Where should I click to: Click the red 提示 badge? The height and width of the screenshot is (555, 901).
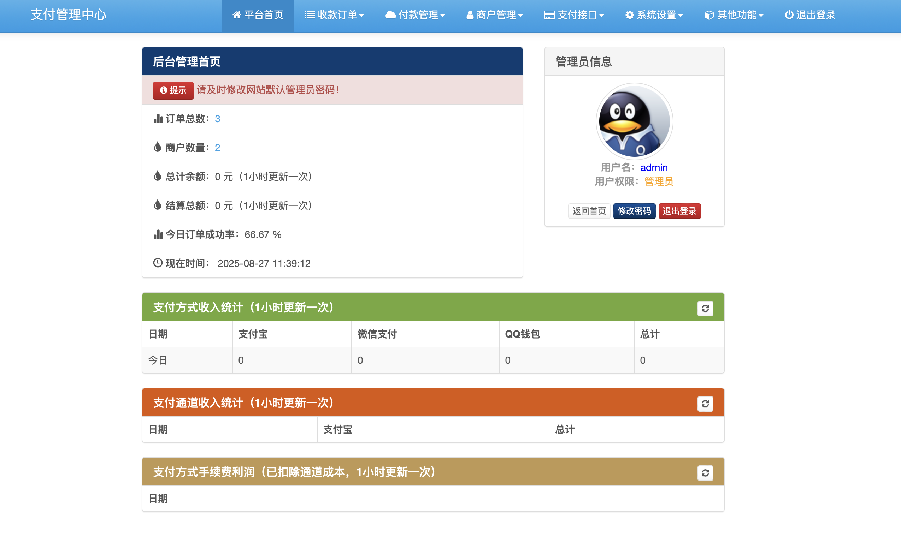[x=173, y=90]
